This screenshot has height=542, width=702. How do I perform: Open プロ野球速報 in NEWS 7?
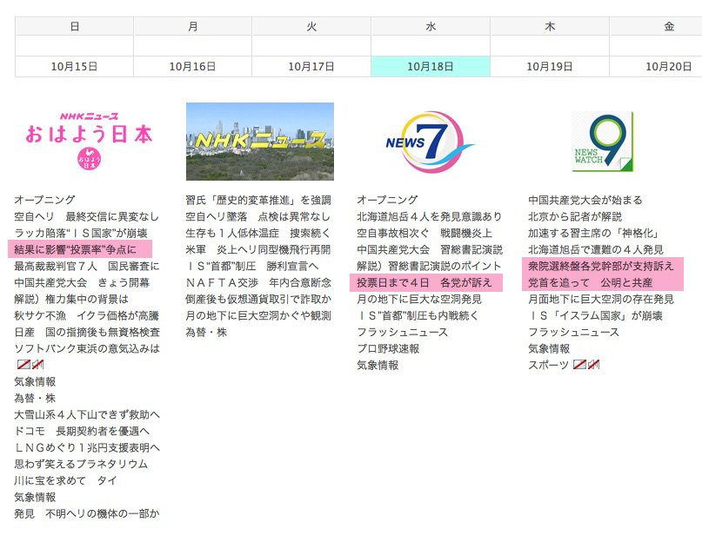click(388, 348)
